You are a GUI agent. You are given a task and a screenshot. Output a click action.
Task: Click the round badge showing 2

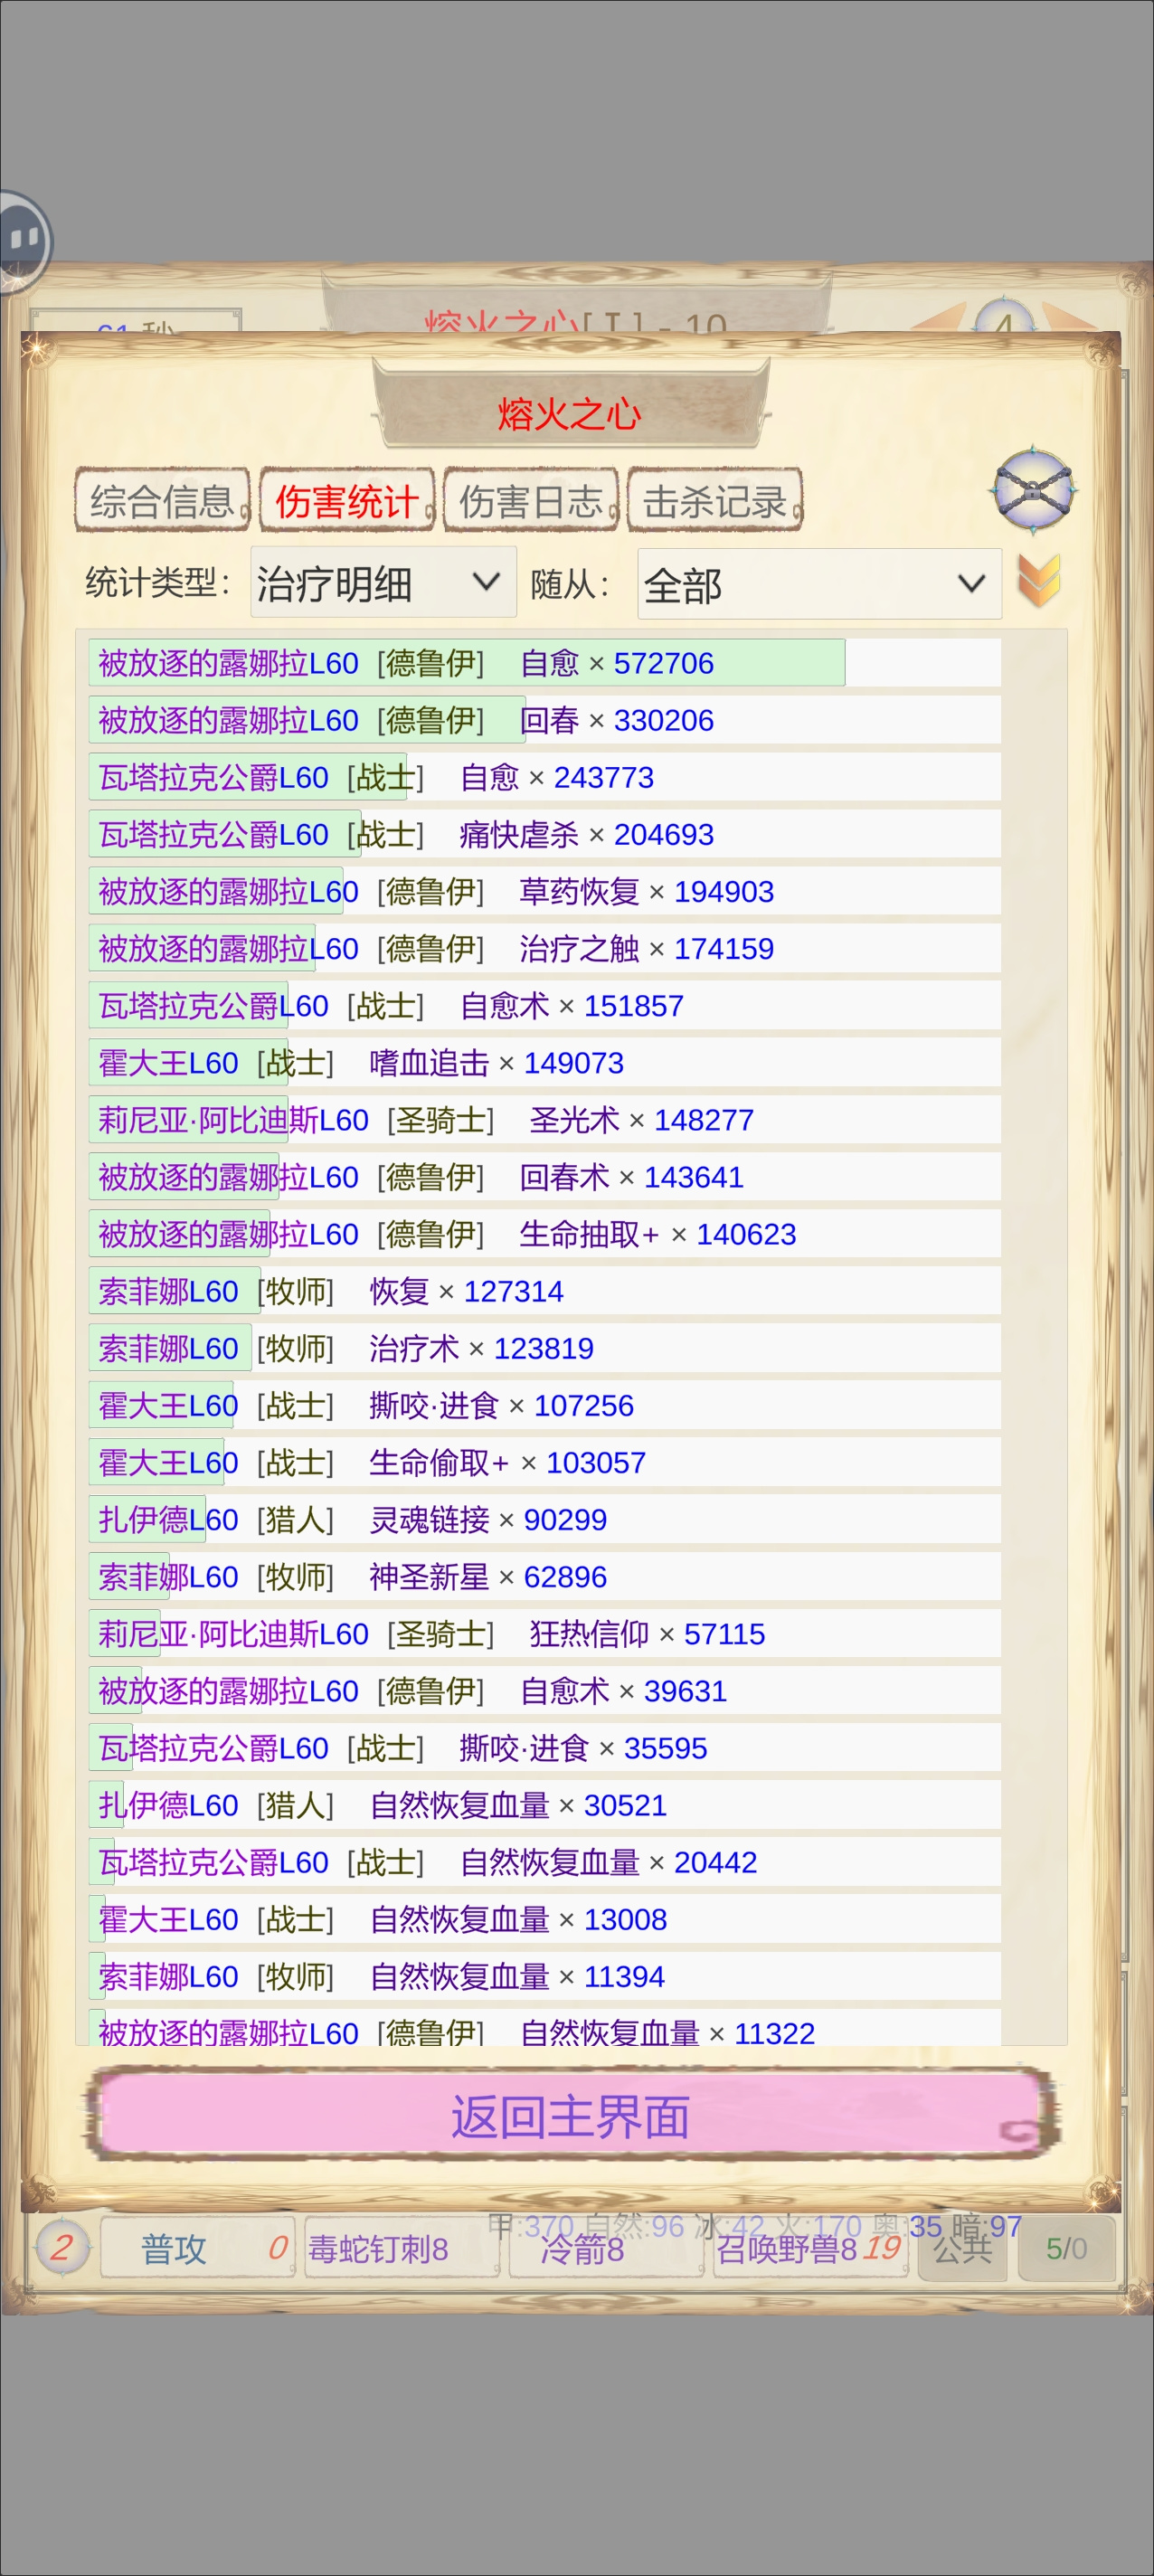[62, 2248]
